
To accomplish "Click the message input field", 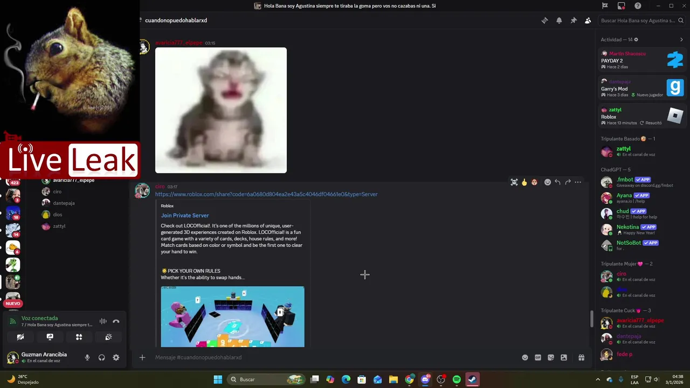I will click(334, 357).
